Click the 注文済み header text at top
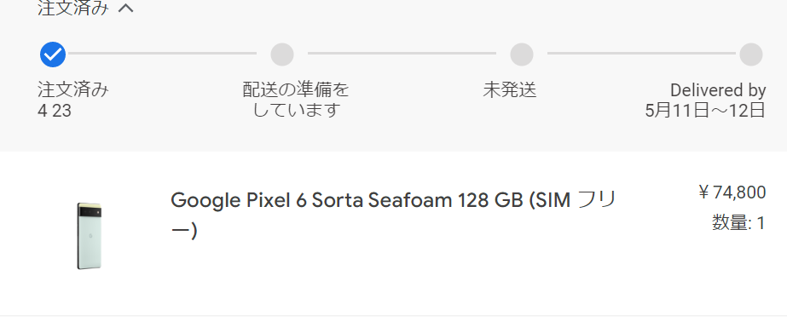Image resolution: width=787 pixels, height=333 pixels. (x=73, y=8)
